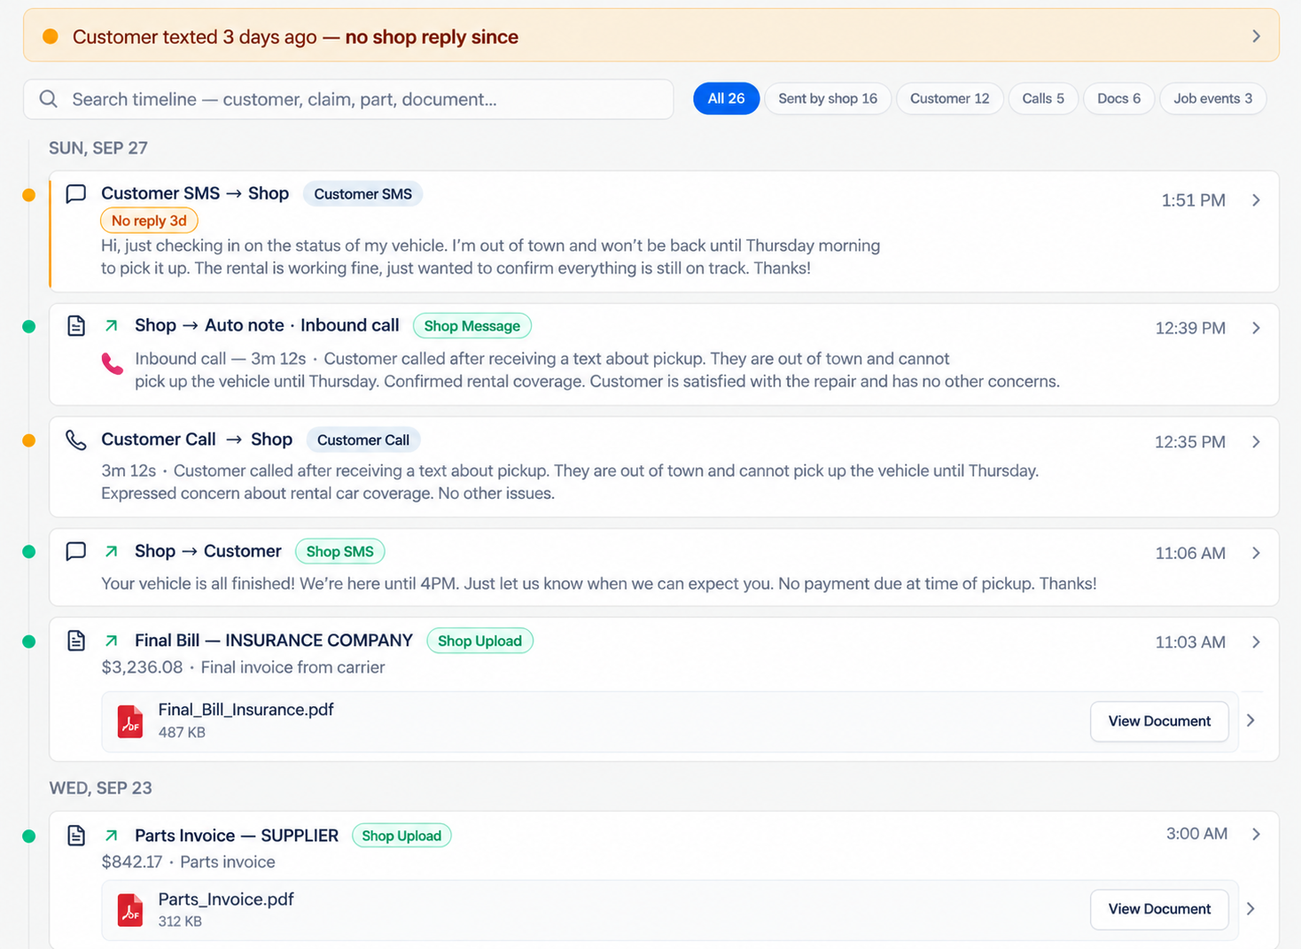Click the $842.17 parts invoice amount

(132, 862)
